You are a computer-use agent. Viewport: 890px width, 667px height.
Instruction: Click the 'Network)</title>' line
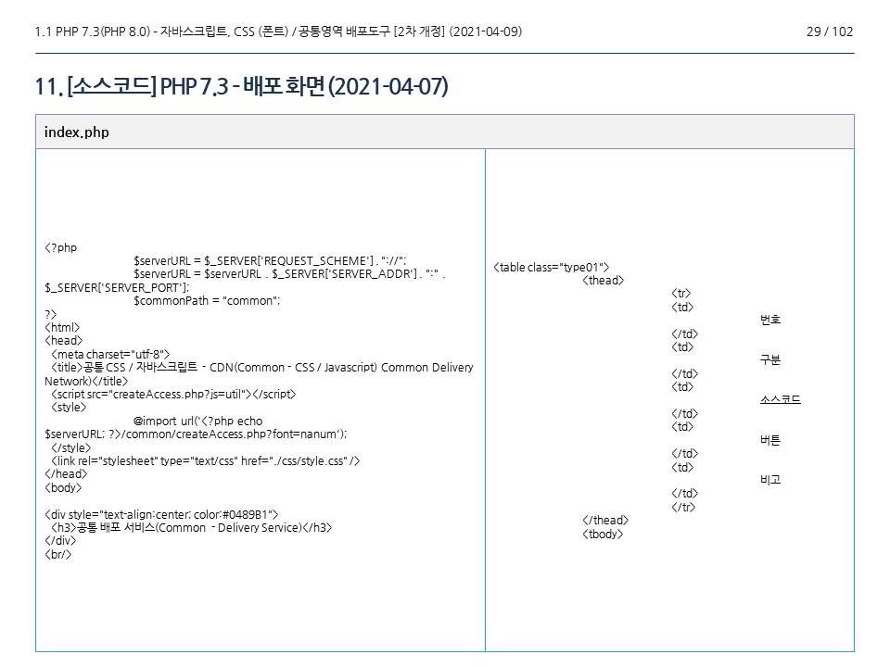pyautogui.click(x=86, y=381)
